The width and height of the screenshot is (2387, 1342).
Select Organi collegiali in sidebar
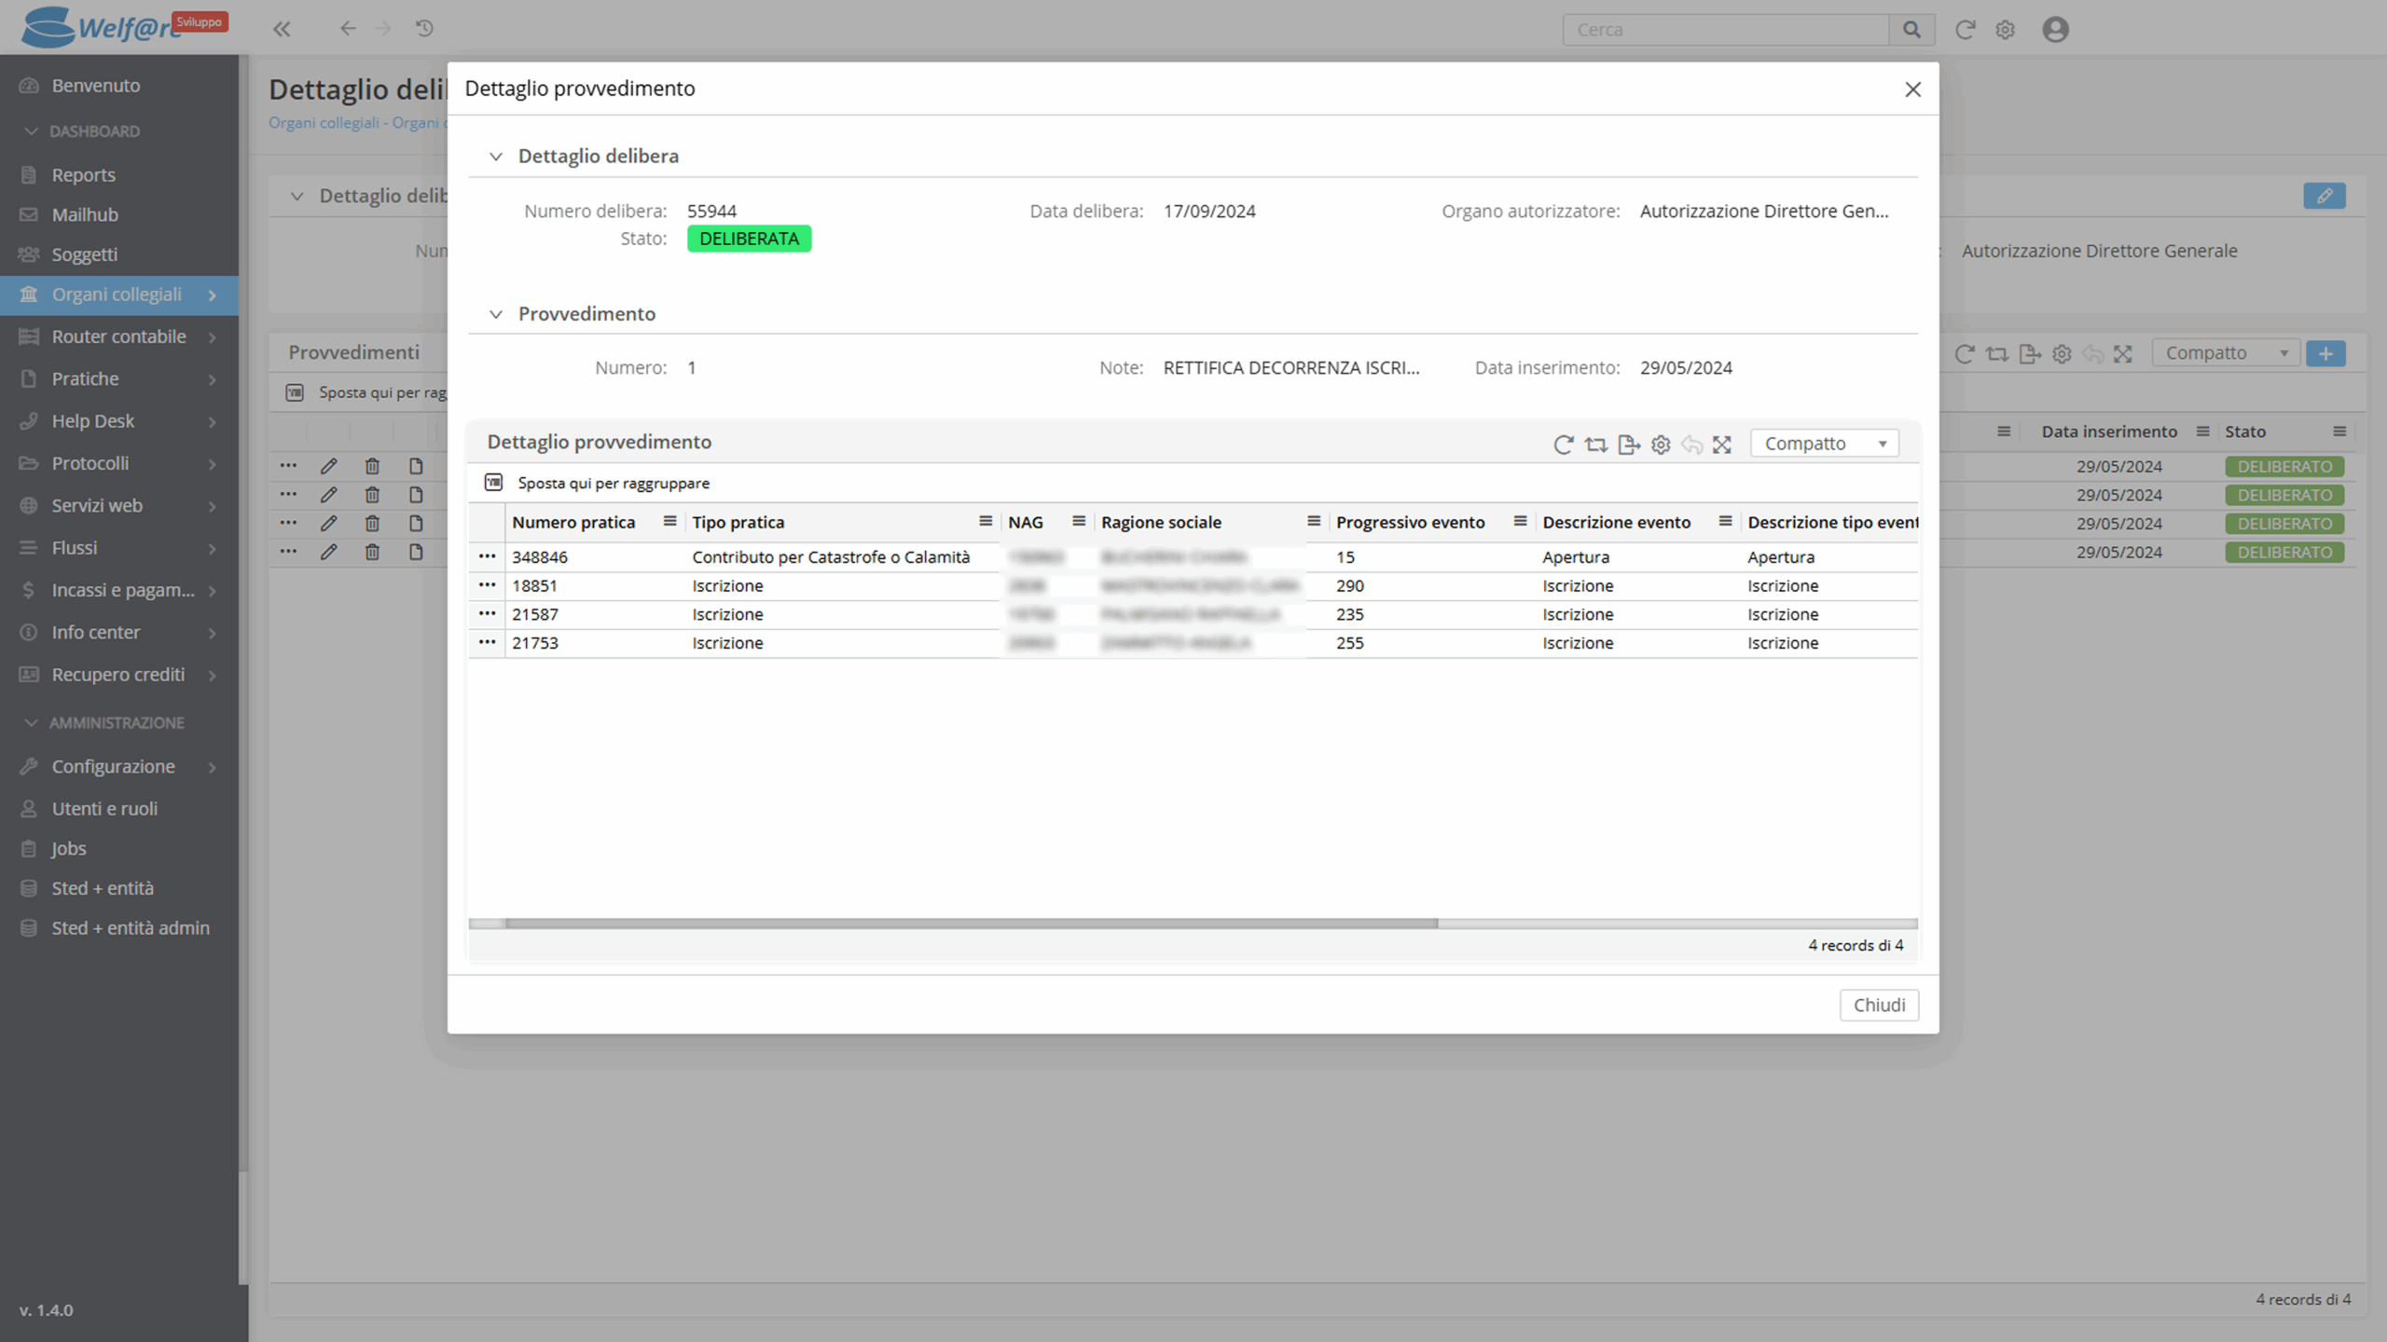[x=119, y=294]
